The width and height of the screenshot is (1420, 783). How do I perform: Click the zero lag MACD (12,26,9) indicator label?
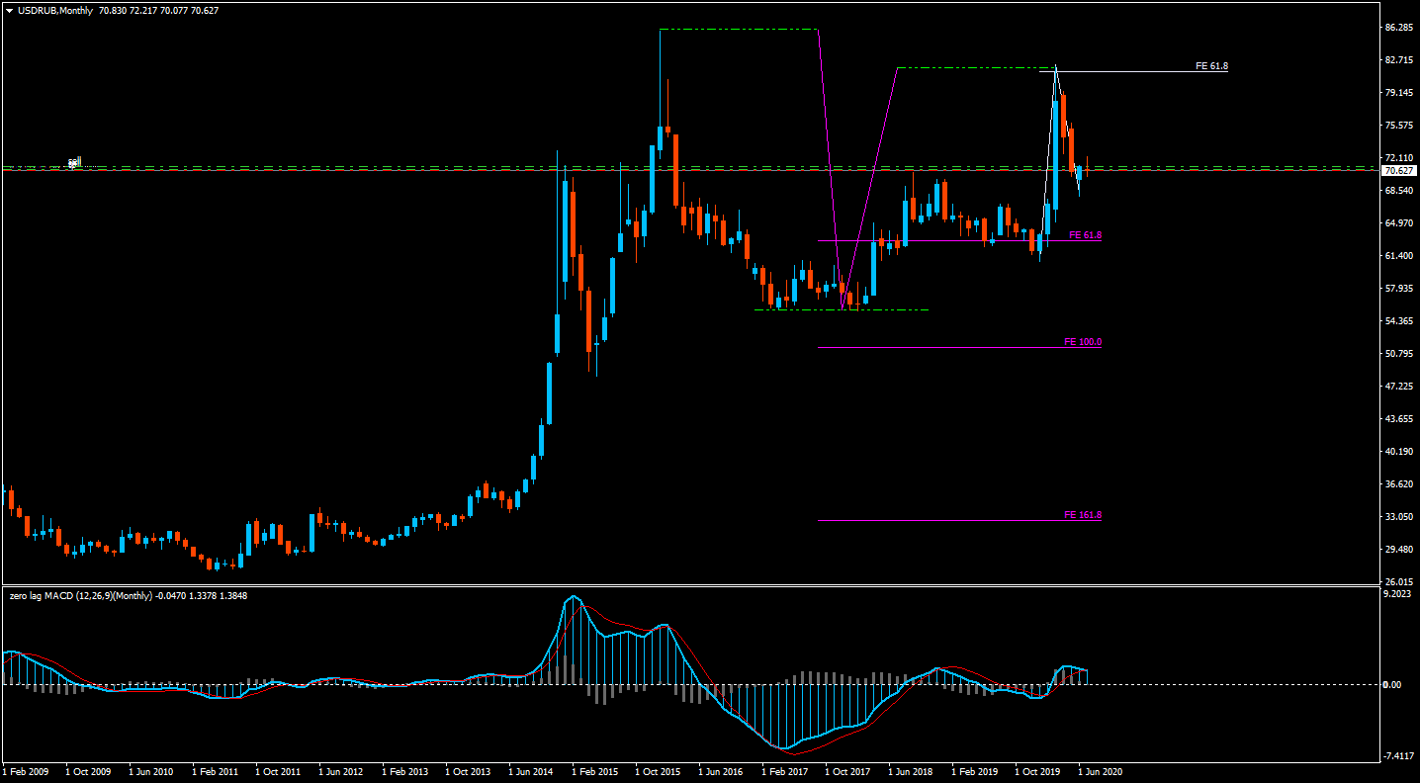point(81,596)
